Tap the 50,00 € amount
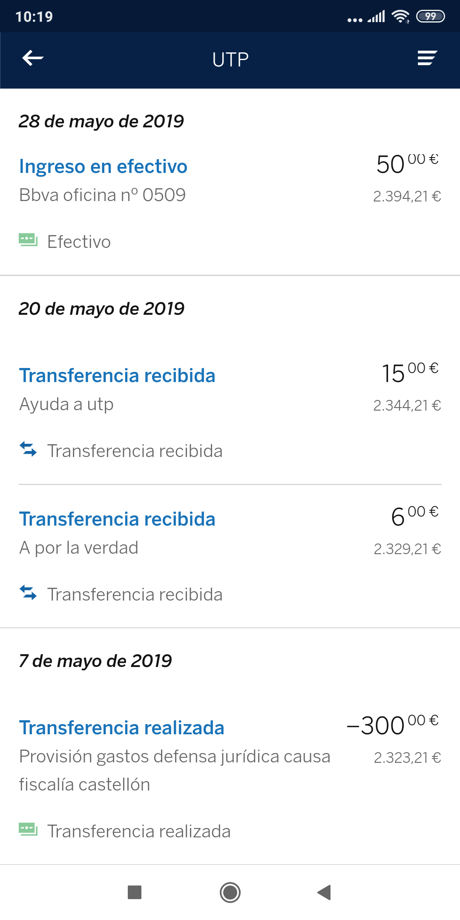Viewport: 460px width, 920px height. tap(407, 164)
